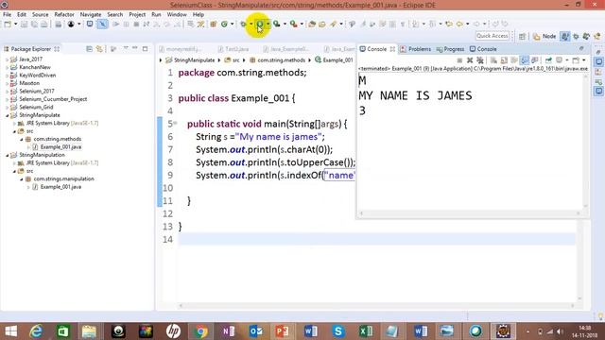The image size is (605, 340).
Task: Click the Example_001 breadcrumb segment
Action: pyautogui.click(x=334, y=60)
